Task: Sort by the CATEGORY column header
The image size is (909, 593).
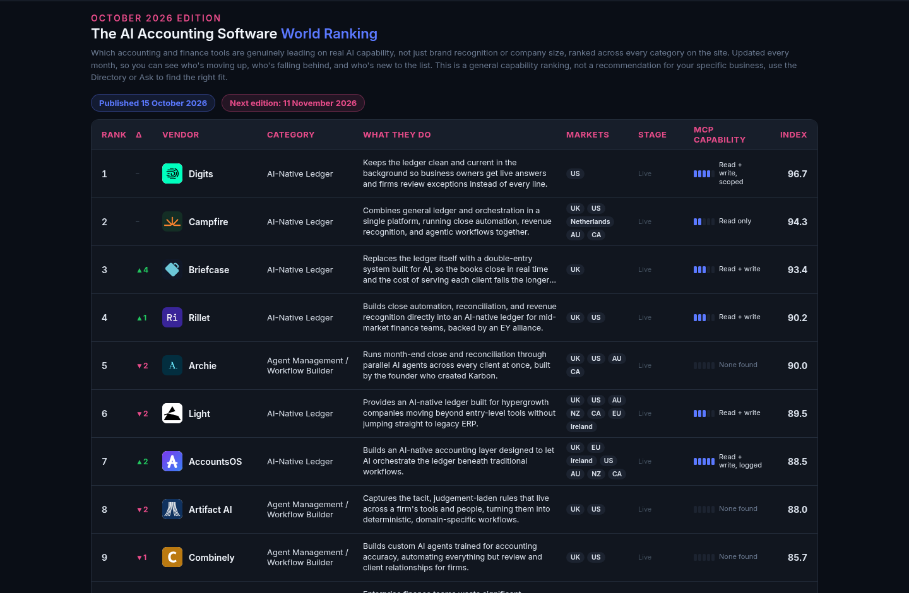Action: point(290,135)
